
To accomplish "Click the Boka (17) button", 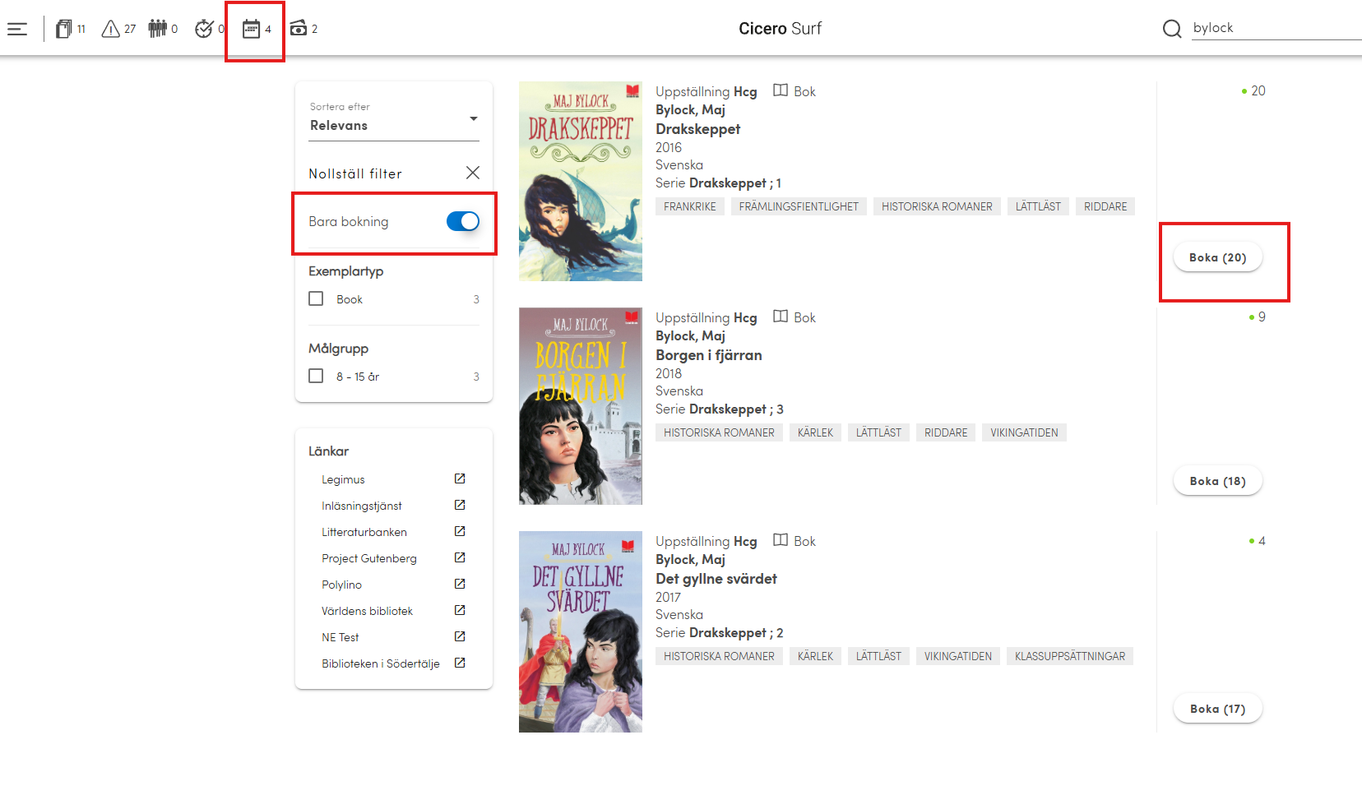I will [1218, 709].
